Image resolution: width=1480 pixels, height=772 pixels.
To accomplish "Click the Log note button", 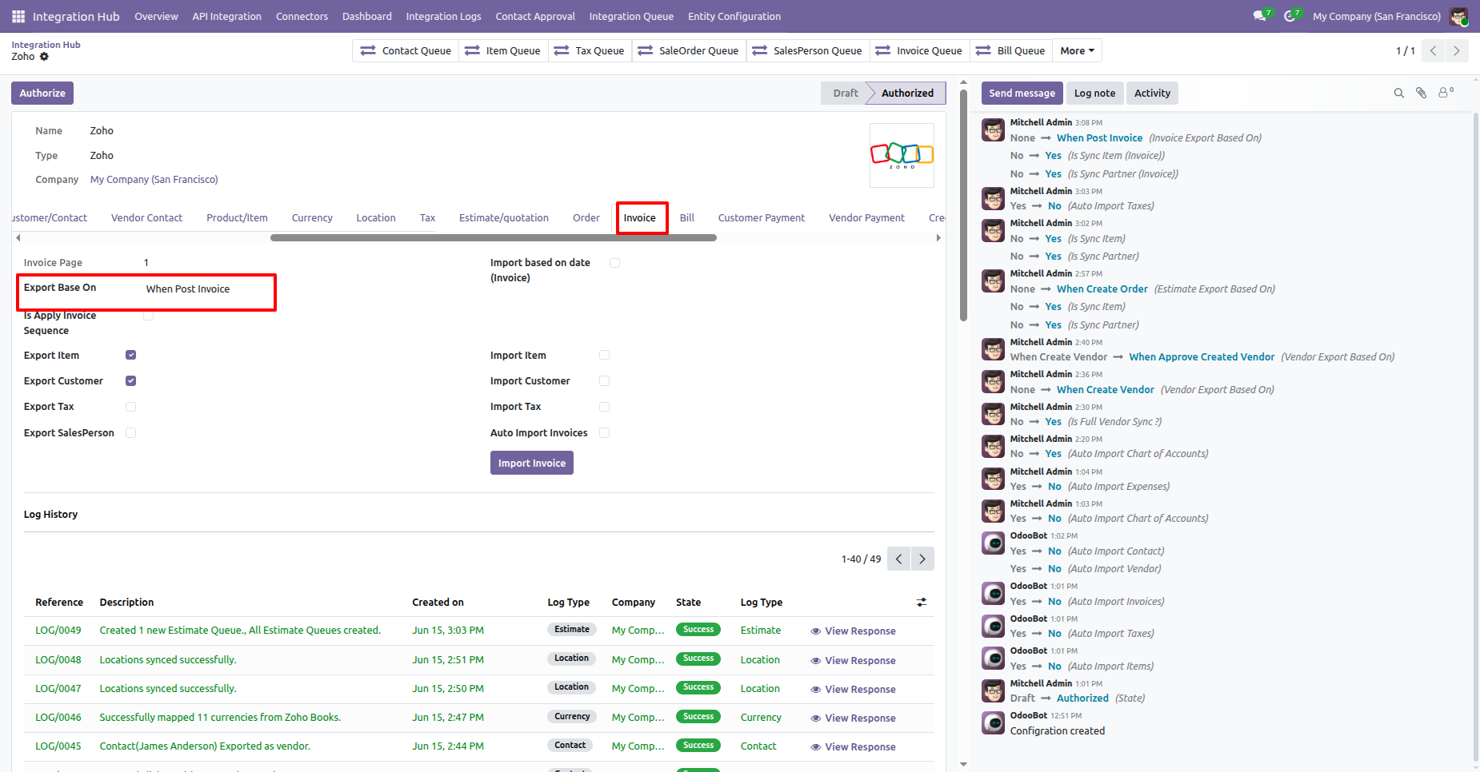I will [1094, 94].
